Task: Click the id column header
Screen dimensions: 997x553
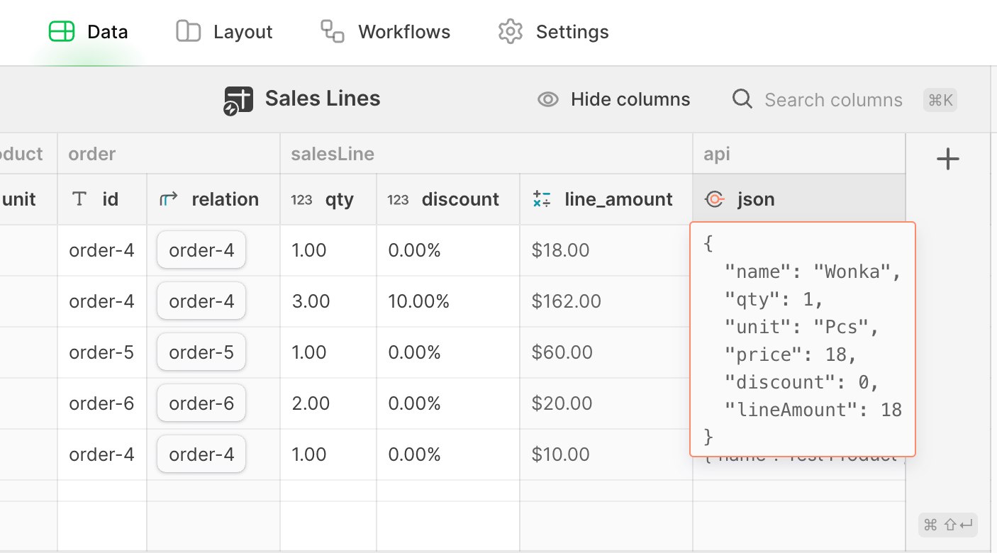Action: click(x=102, y=199)
